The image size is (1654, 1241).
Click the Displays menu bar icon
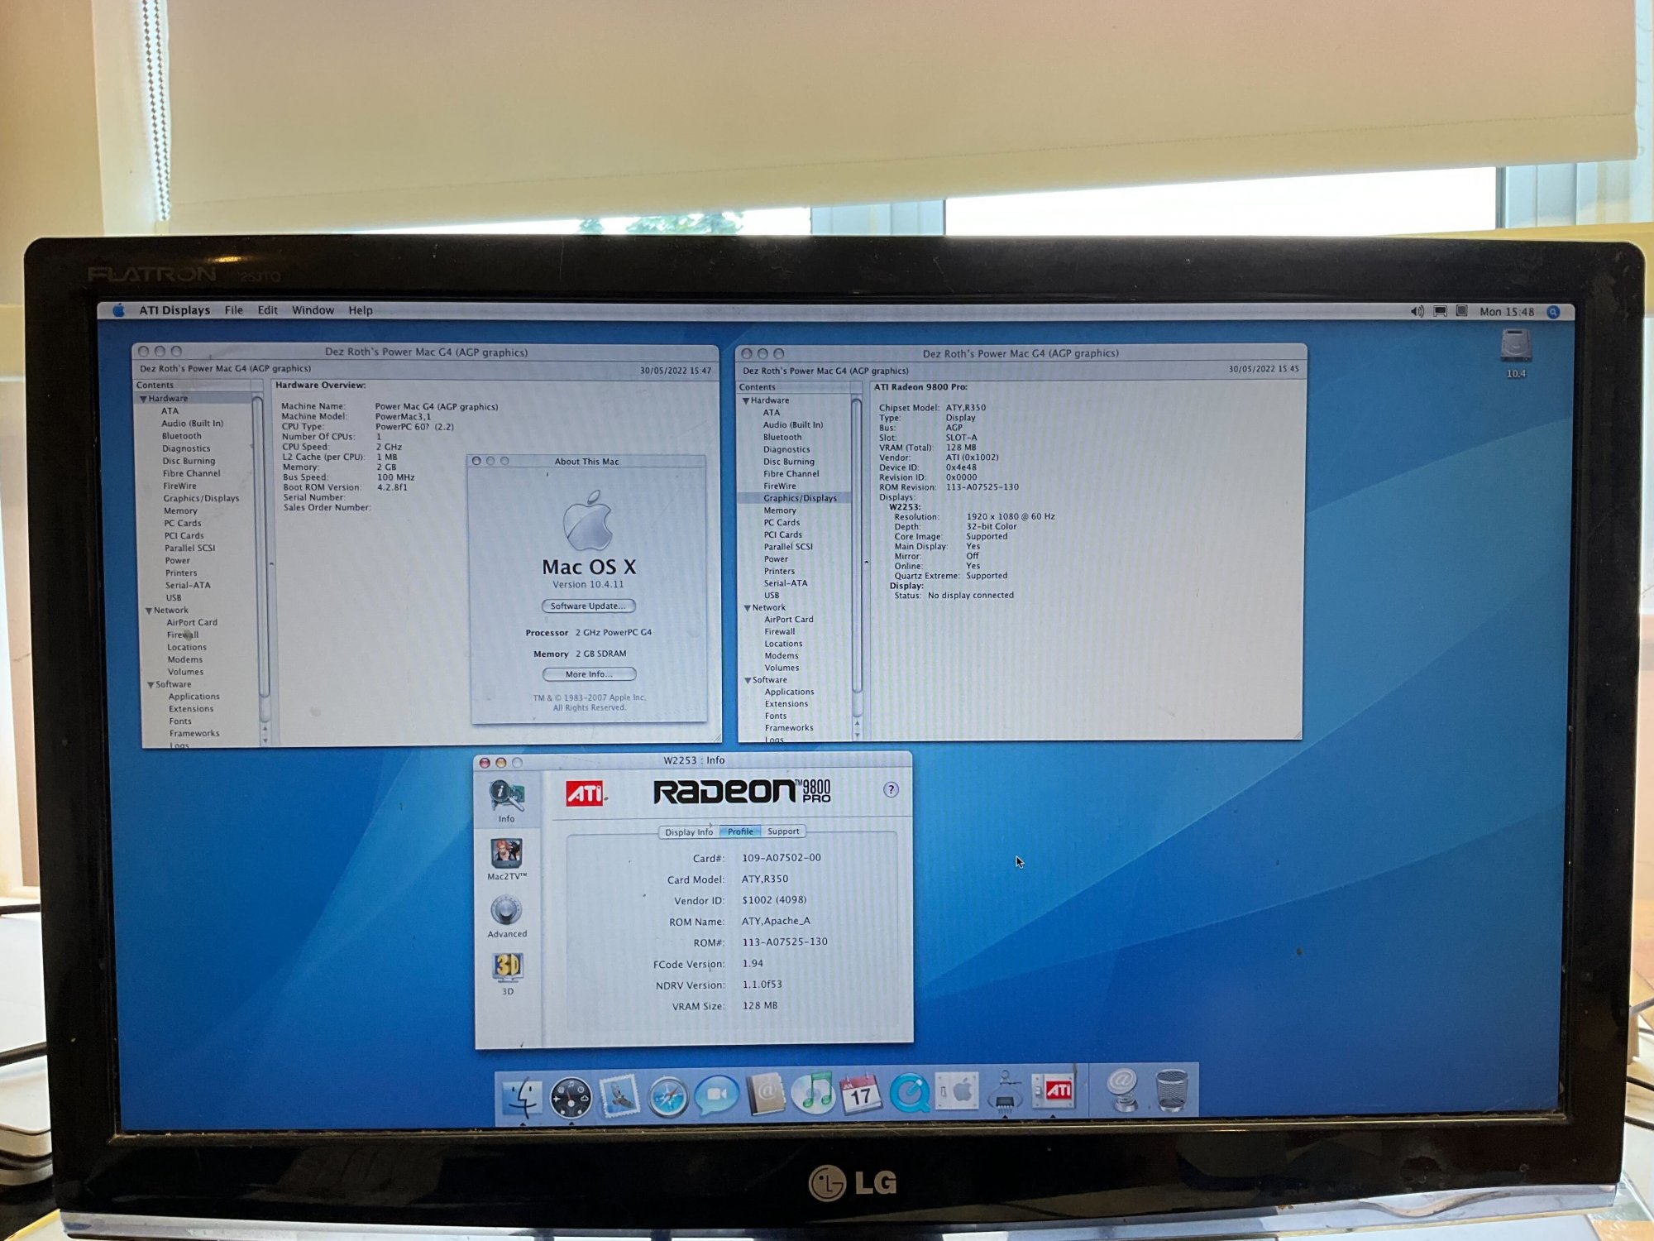click(x=1440, y=312)
